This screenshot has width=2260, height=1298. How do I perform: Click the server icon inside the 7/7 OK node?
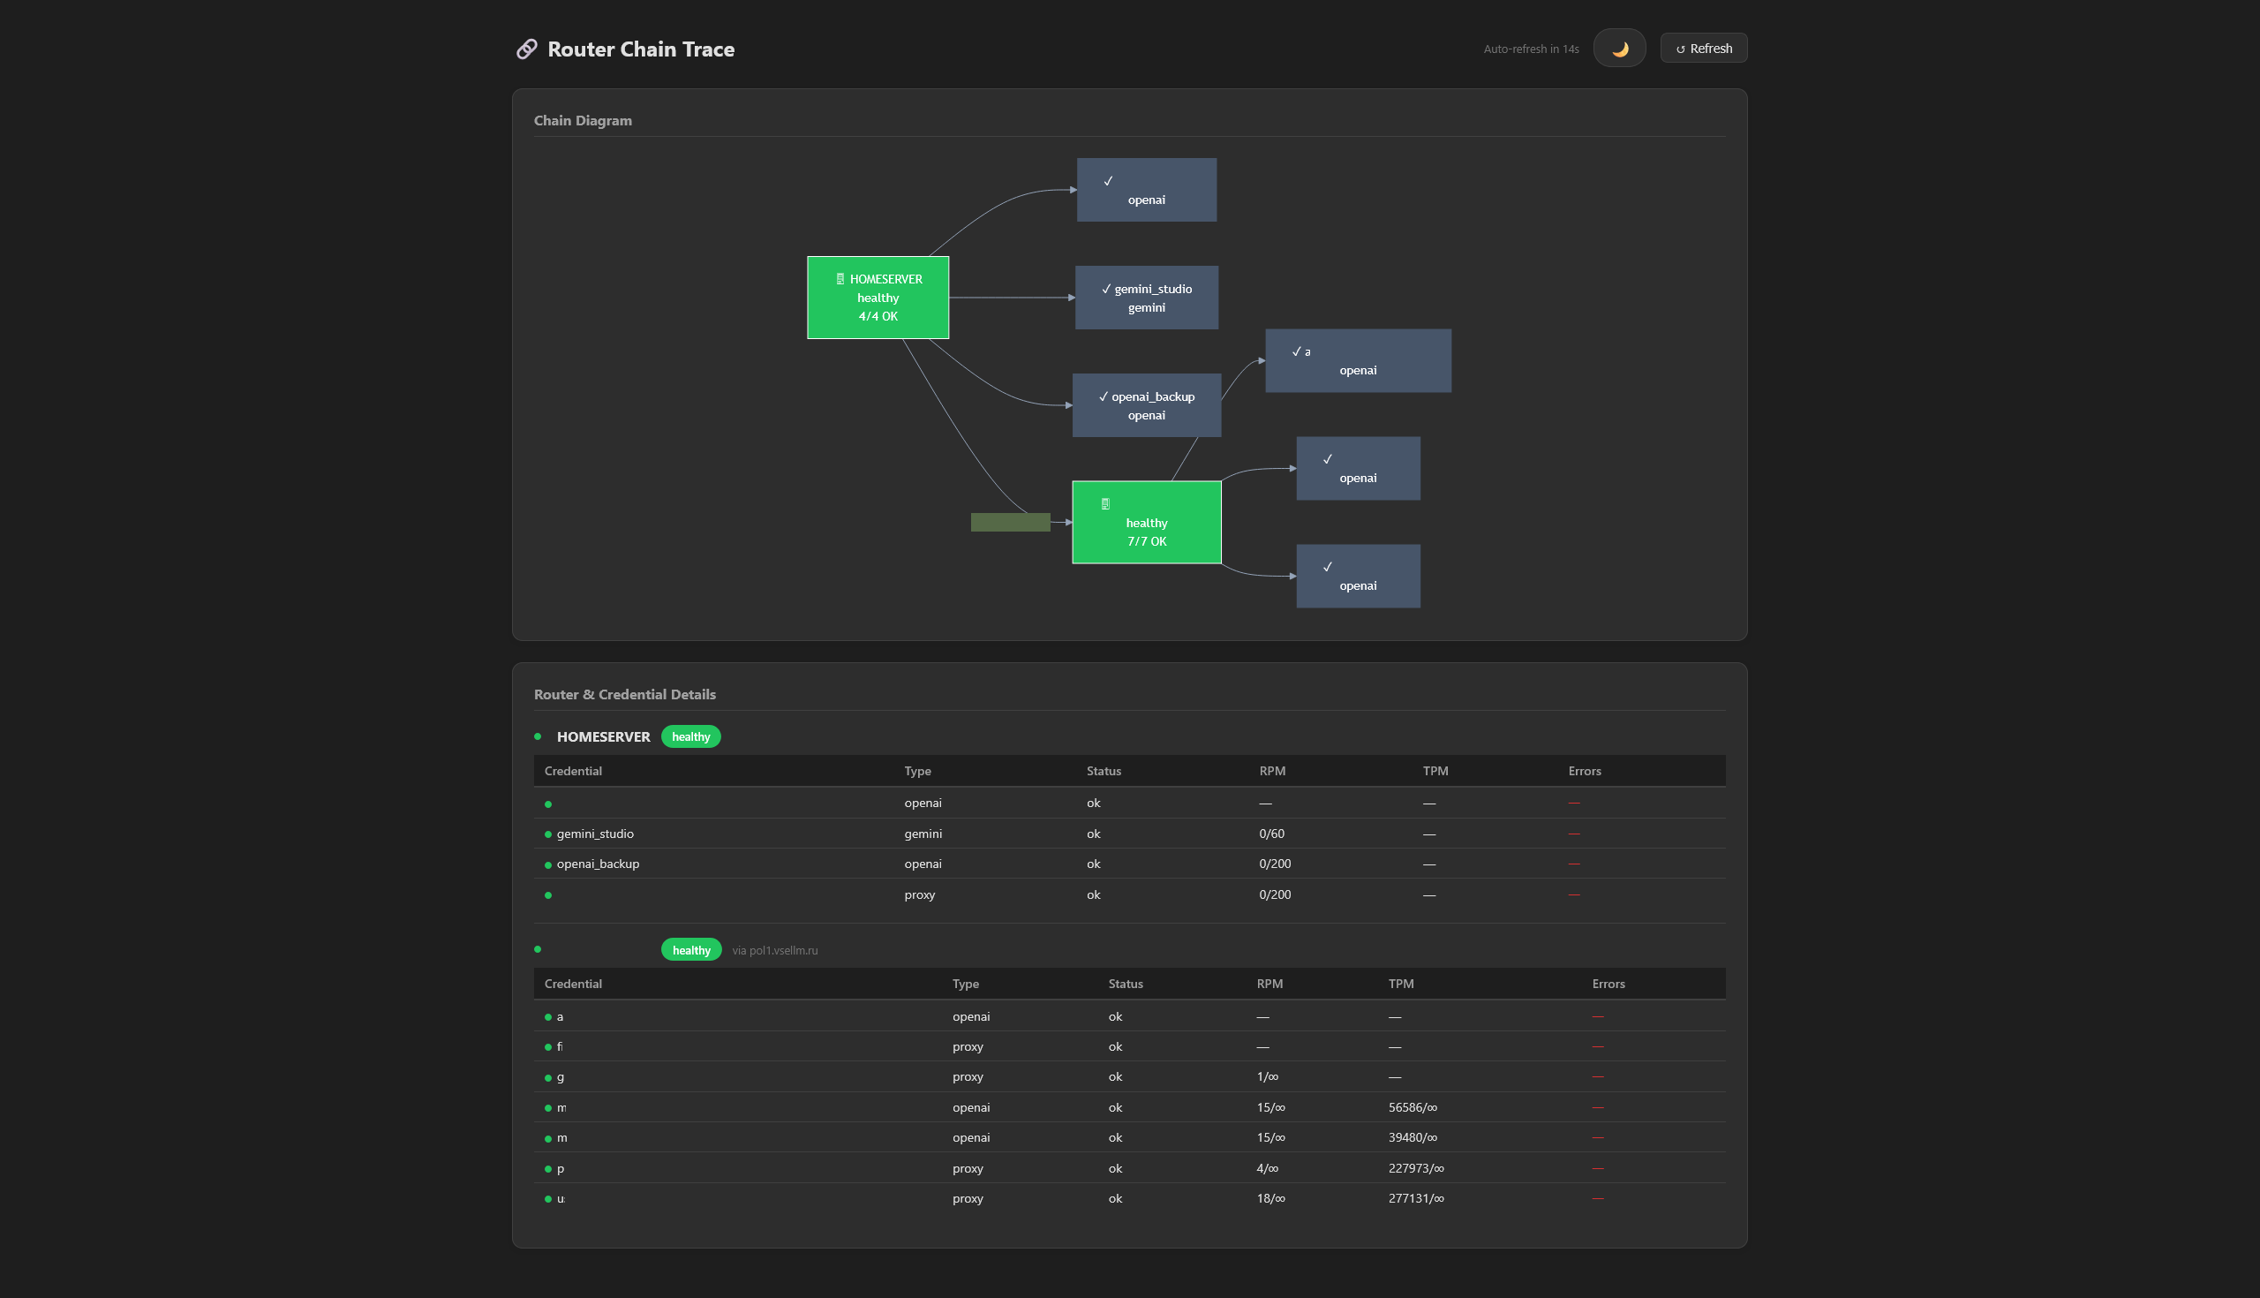[1105, 503]
